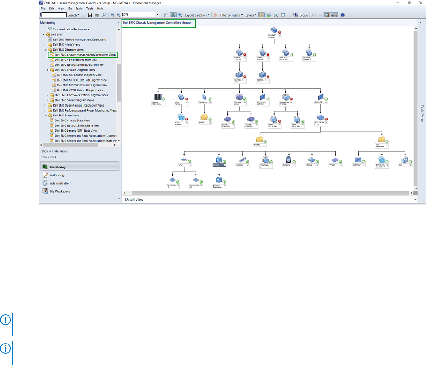The width and height of the screenshot is (426, 365).
Task: Open the Layers dropdown
Action: (x=251, y=15)
